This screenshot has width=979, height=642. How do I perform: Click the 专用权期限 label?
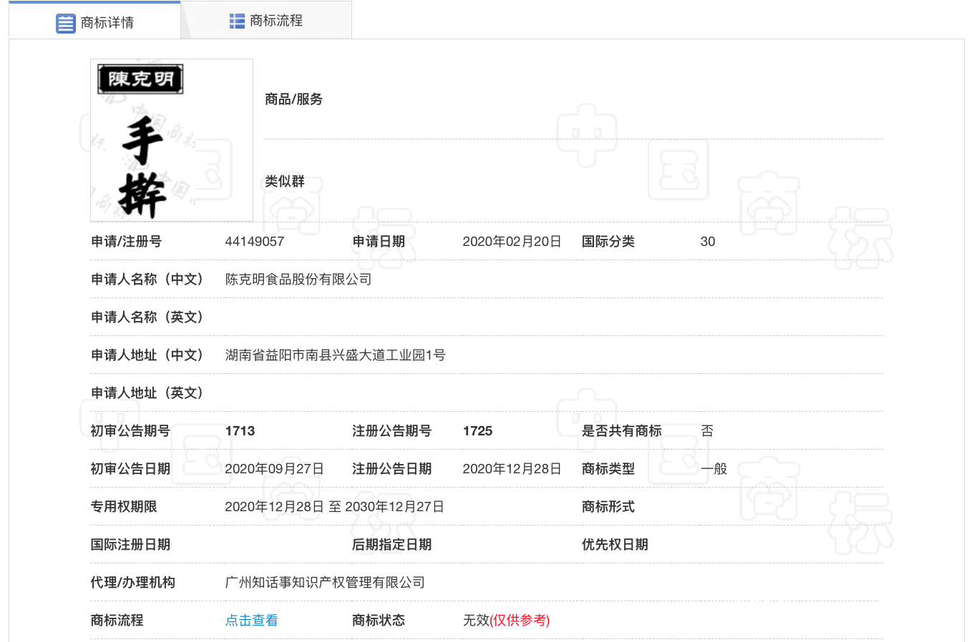124,507
